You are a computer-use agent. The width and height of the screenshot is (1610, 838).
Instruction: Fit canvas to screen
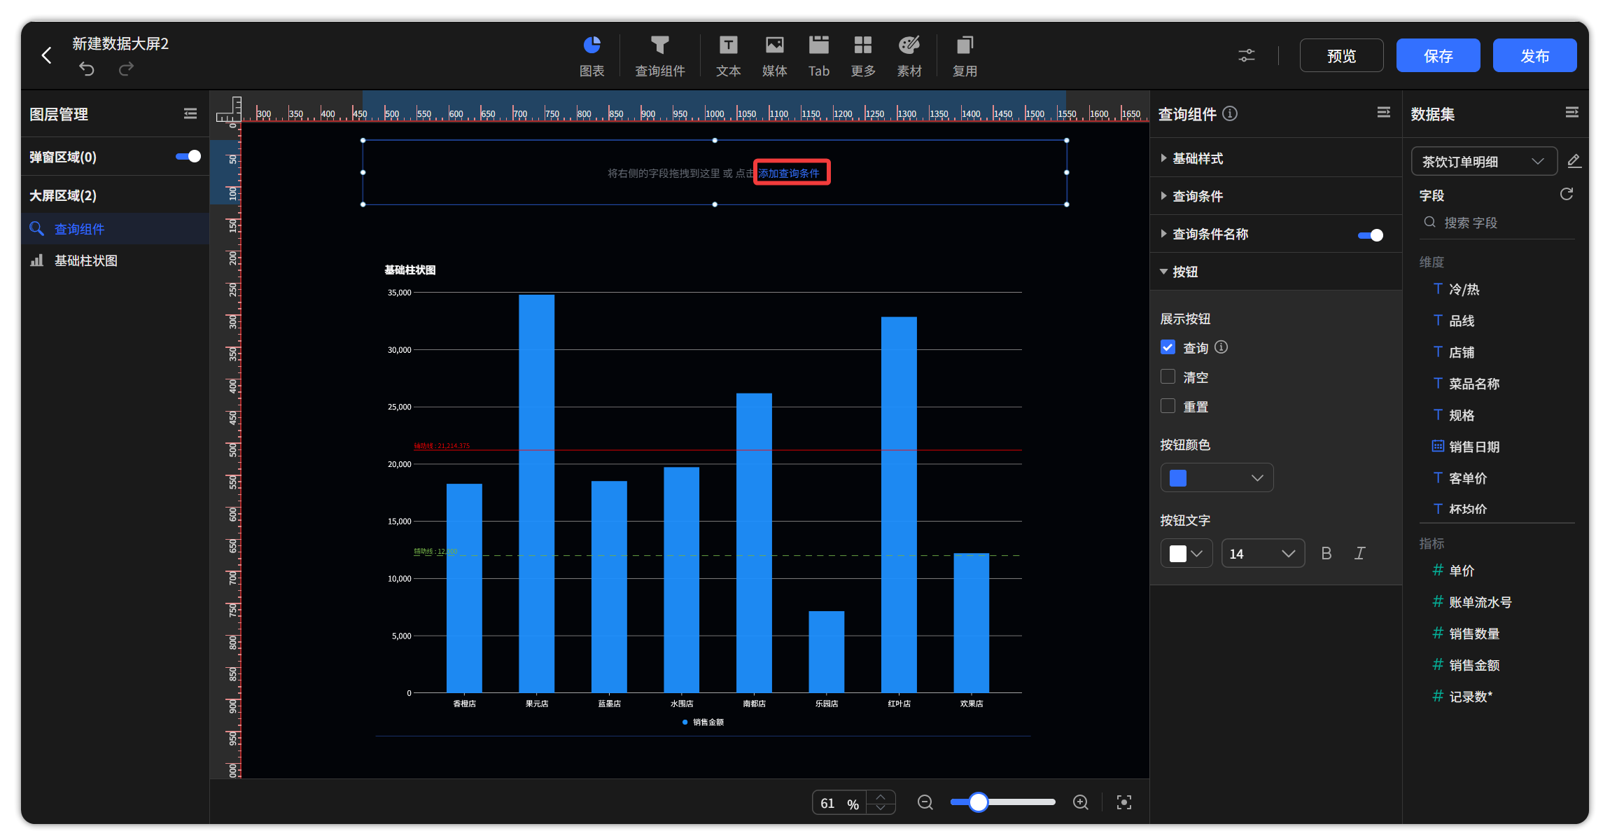pos(1124,802)
